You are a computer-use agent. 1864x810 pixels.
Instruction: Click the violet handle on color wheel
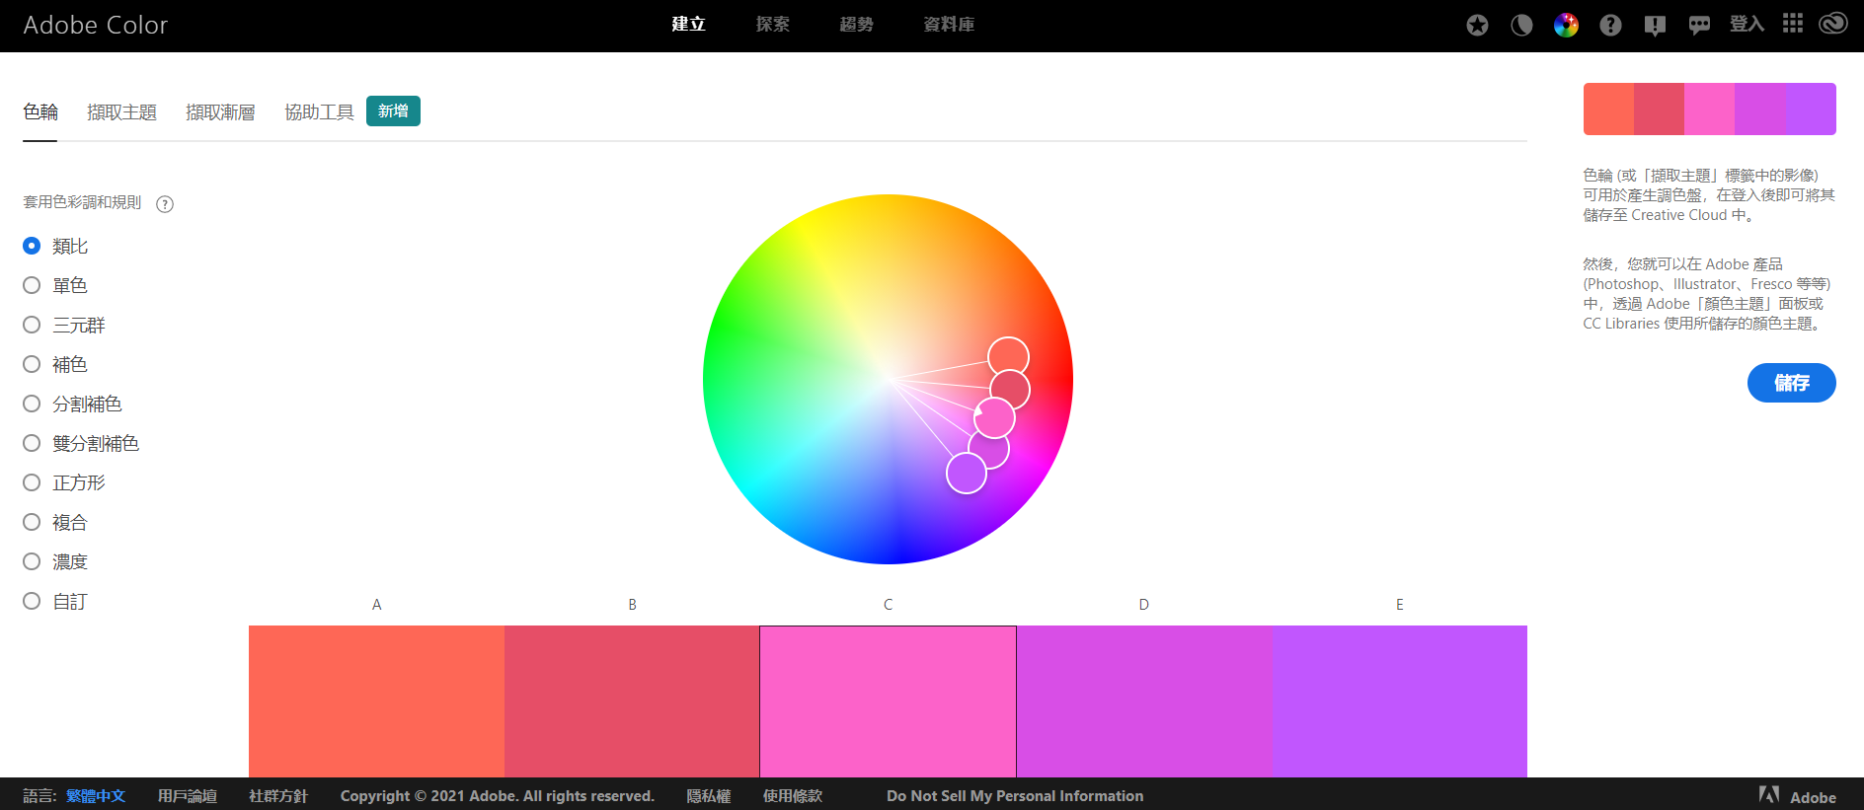(x=966, y=474)
